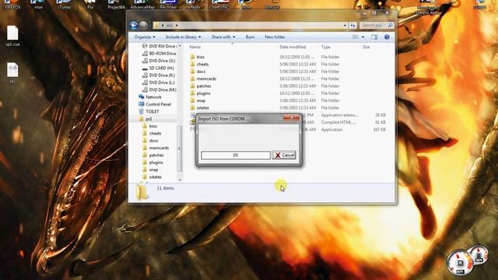Image resolution: width=498 pixels, height=280 pixels.
Task: Open the help icon in Explorer toolbar
Action: pyautogui.click(x=387, y=37)
